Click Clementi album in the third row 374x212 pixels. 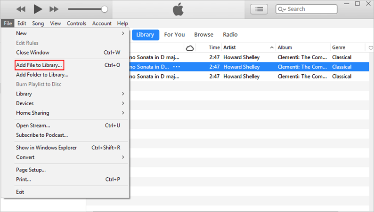coord(302,76)
